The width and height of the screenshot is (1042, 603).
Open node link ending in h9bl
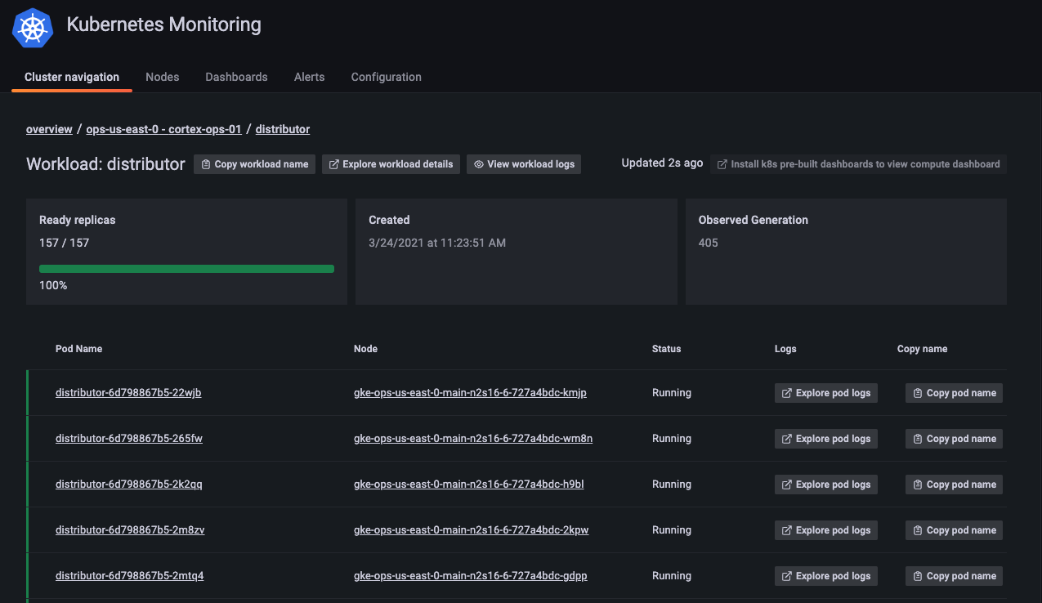[x=469, y=485]
